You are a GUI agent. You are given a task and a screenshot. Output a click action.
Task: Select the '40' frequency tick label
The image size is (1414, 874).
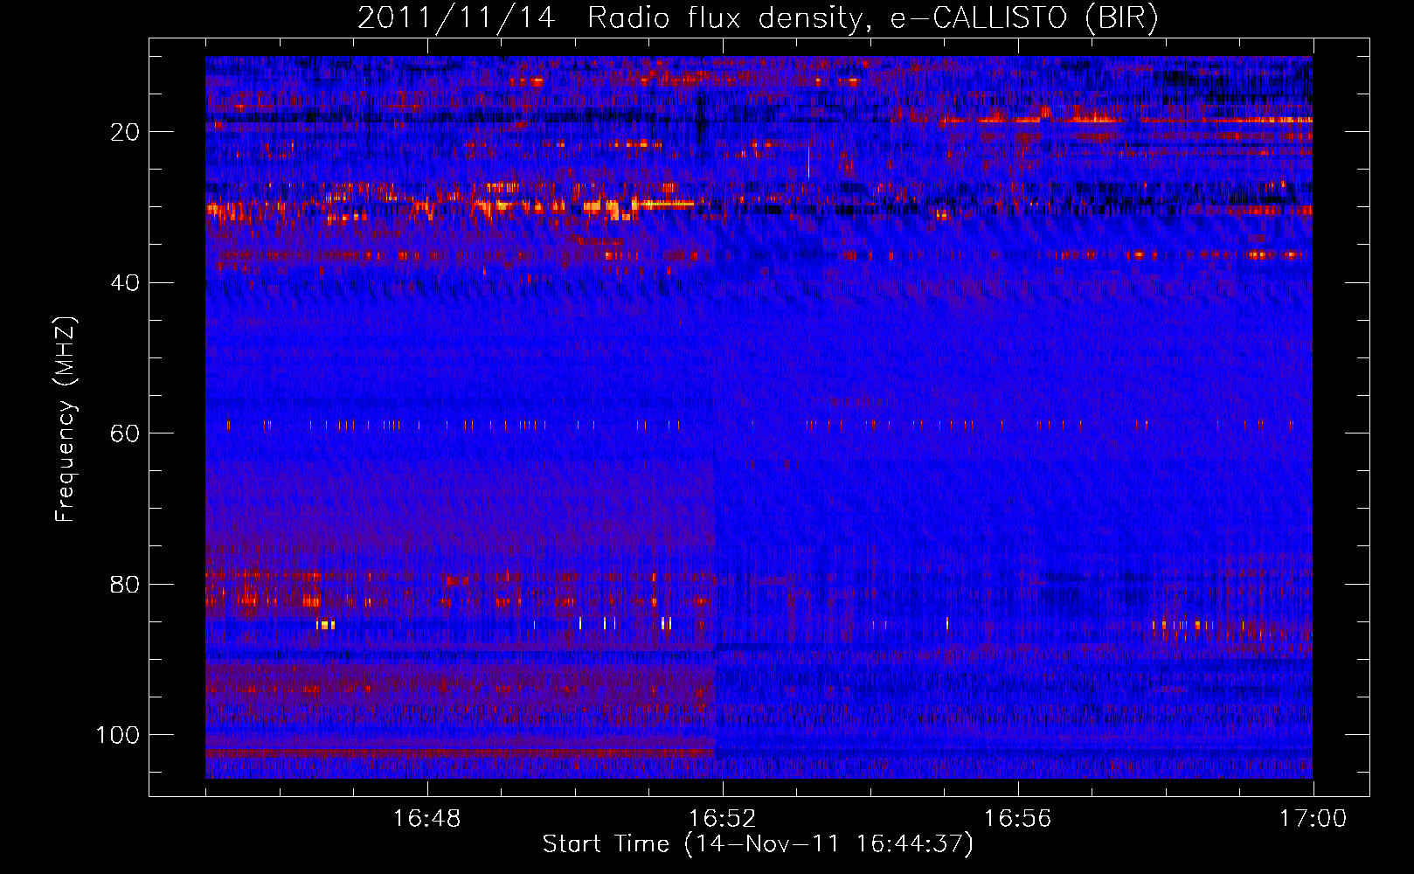click(125, 283)
